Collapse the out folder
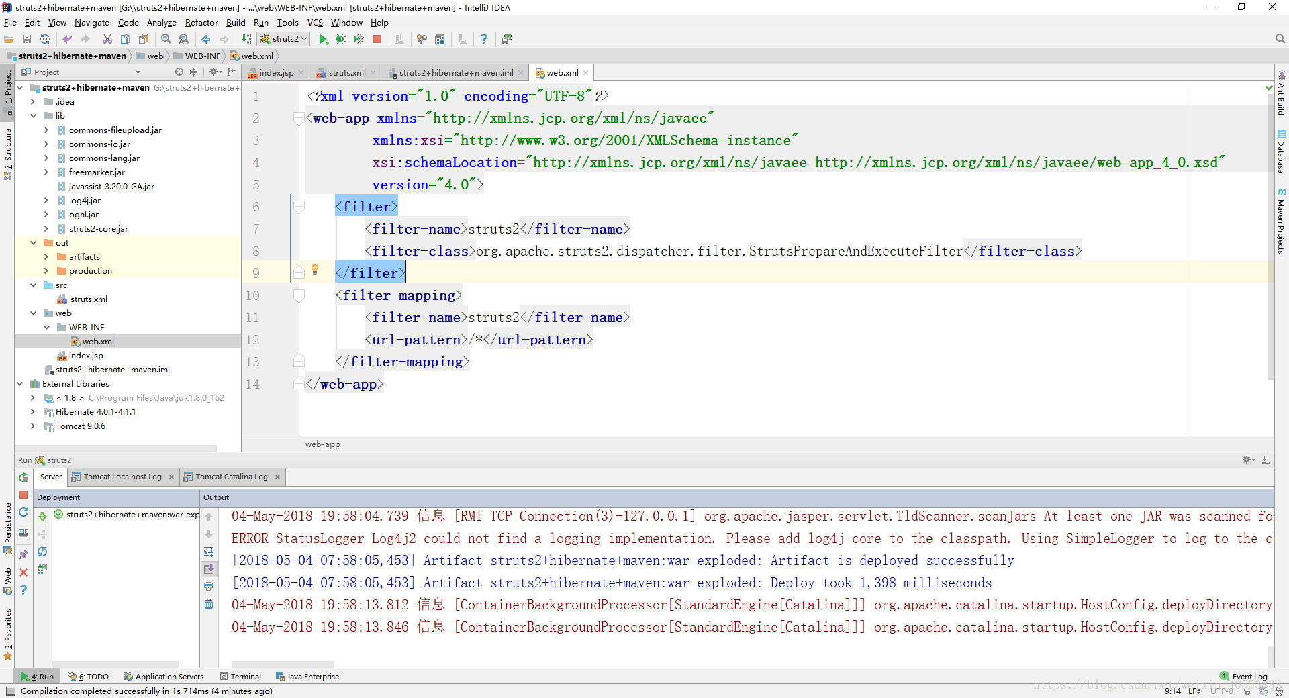 tap(33, 243)
